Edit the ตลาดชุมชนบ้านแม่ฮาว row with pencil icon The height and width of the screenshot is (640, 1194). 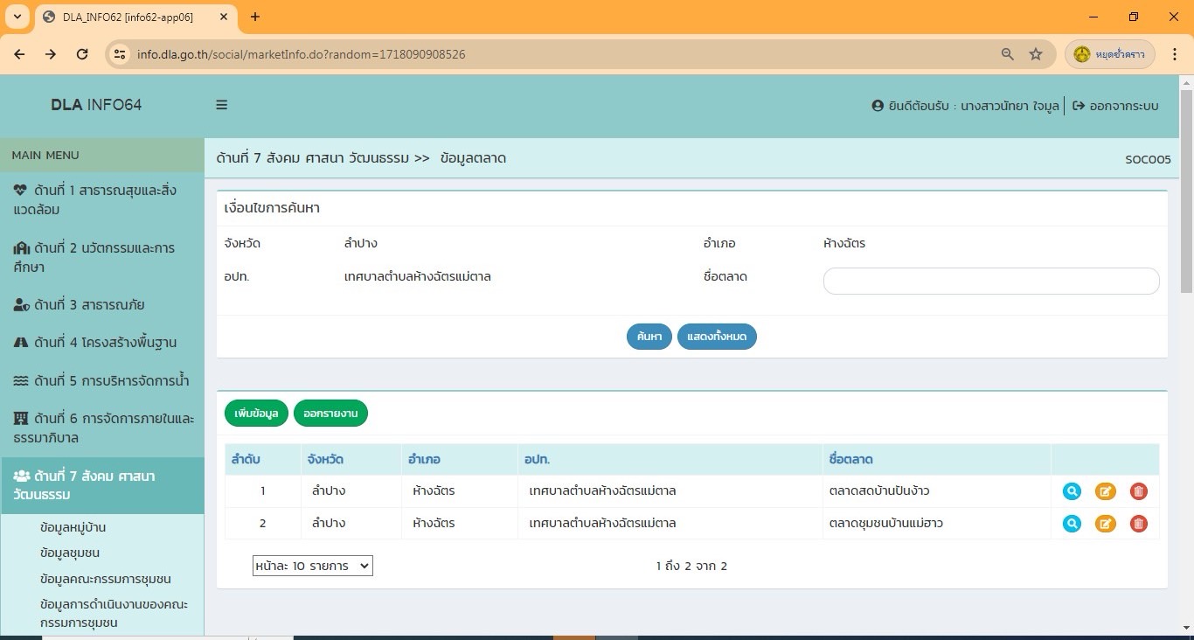pyautogui.click(x=1105, y=524)
